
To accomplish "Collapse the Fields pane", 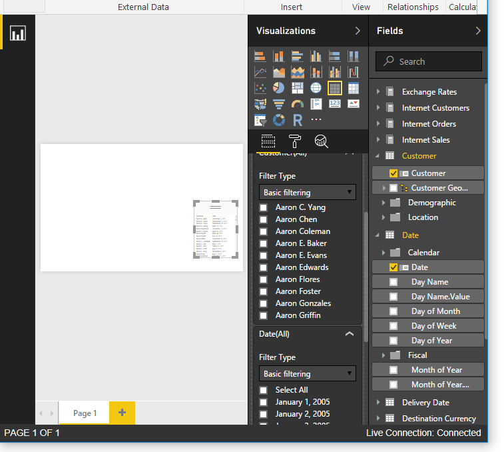I will click(478, 31).
